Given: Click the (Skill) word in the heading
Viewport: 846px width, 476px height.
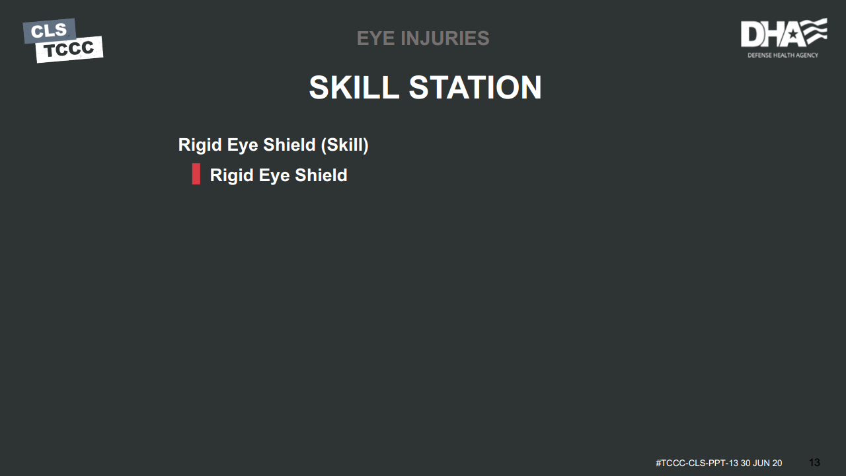Looking at the screenshot, I should click(x=344, y=145).
